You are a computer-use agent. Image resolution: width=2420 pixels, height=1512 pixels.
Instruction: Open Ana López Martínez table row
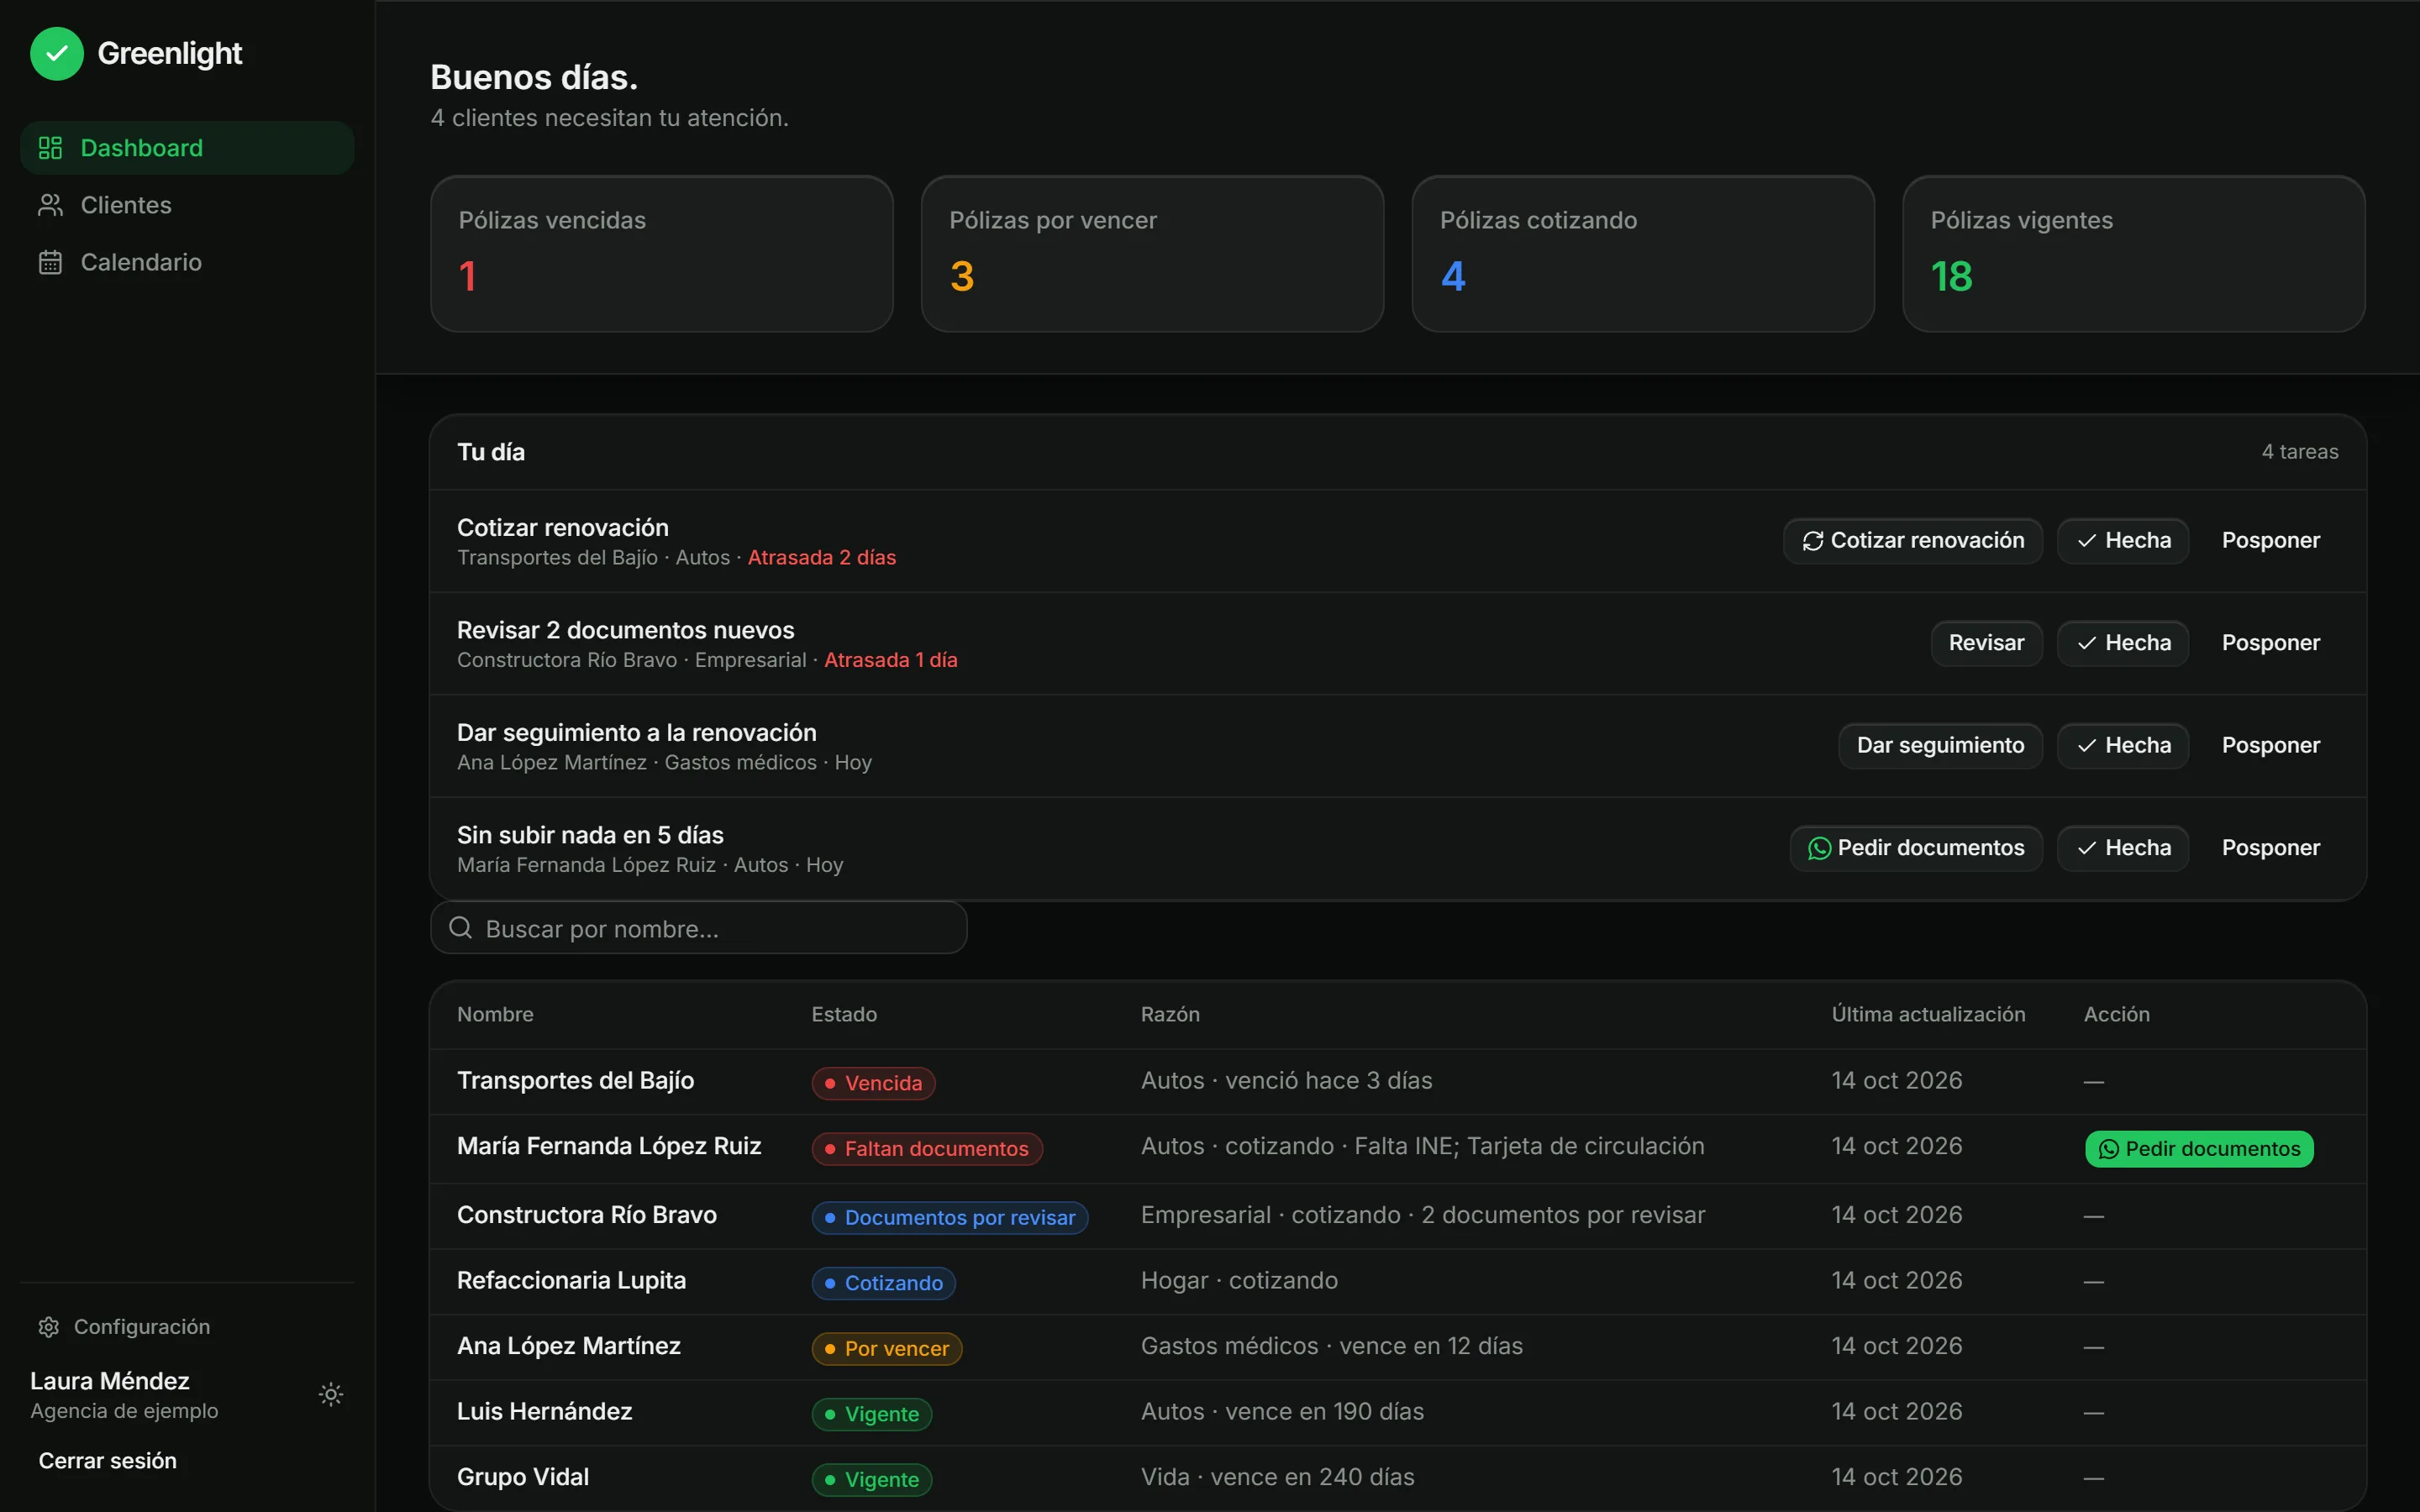point(1397,1347)
